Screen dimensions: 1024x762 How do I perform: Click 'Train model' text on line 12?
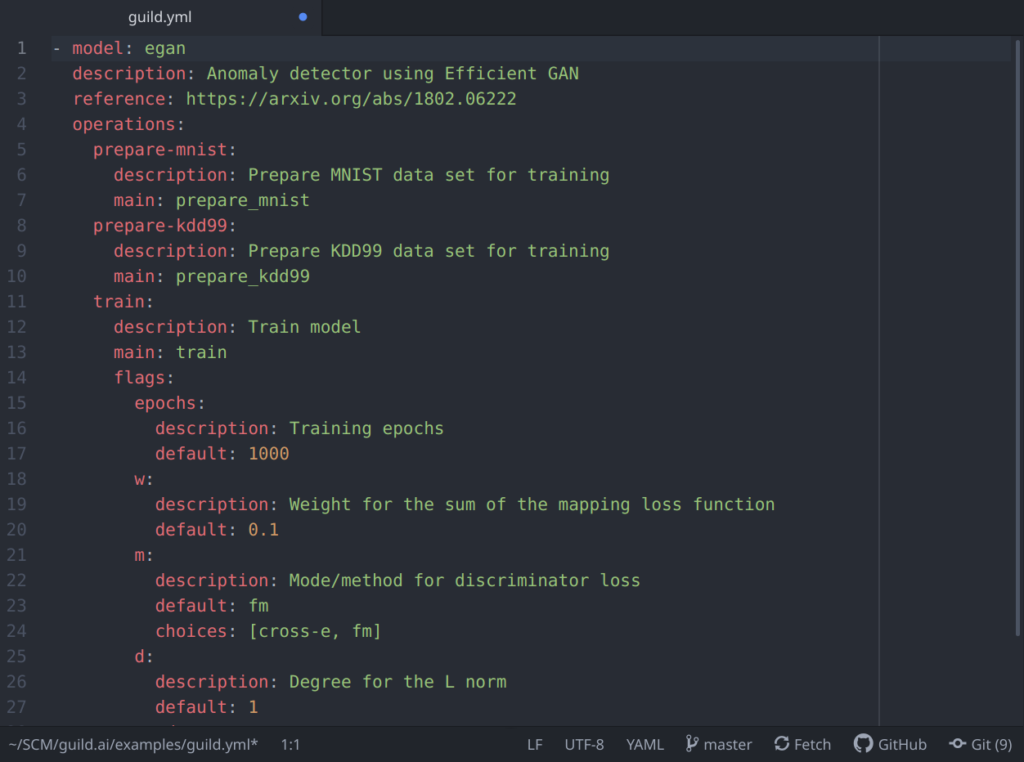(304, 327)
